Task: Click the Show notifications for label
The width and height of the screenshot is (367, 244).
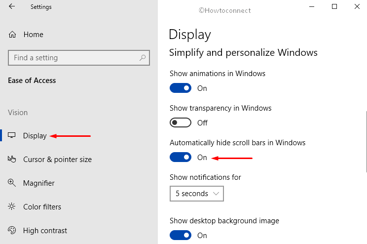Action: pos(205,177)
